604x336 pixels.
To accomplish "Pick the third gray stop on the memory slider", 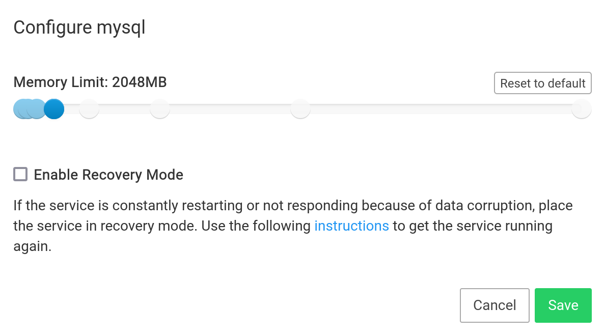I will 300,109.
